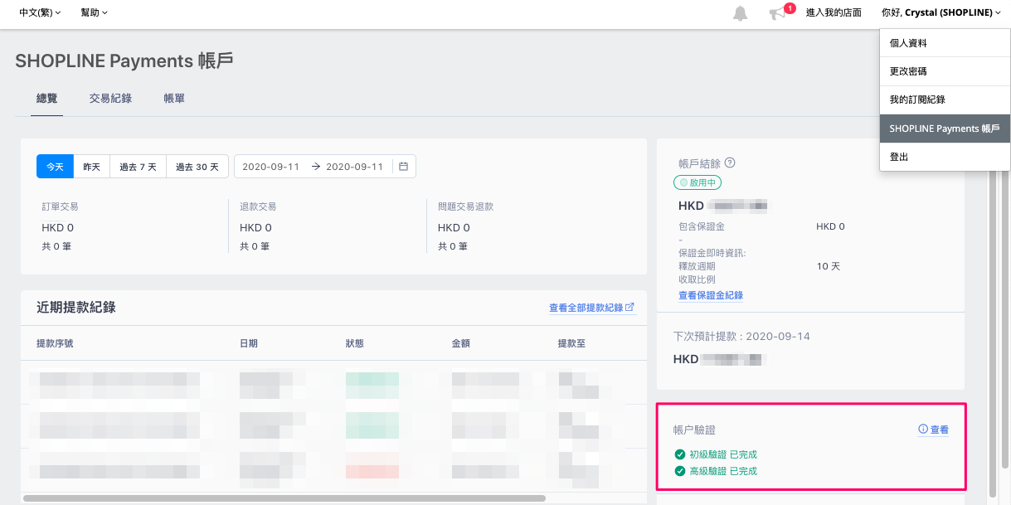This screenshot has height=505, width=1011.
Task: Open the 中文(繁) language dropdown
Action: click(40, 12)
